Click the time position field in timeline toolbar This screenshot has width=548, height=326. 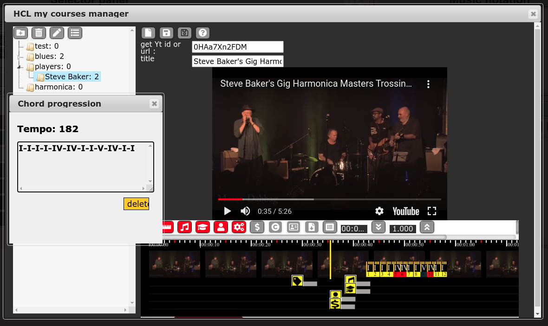354,229
